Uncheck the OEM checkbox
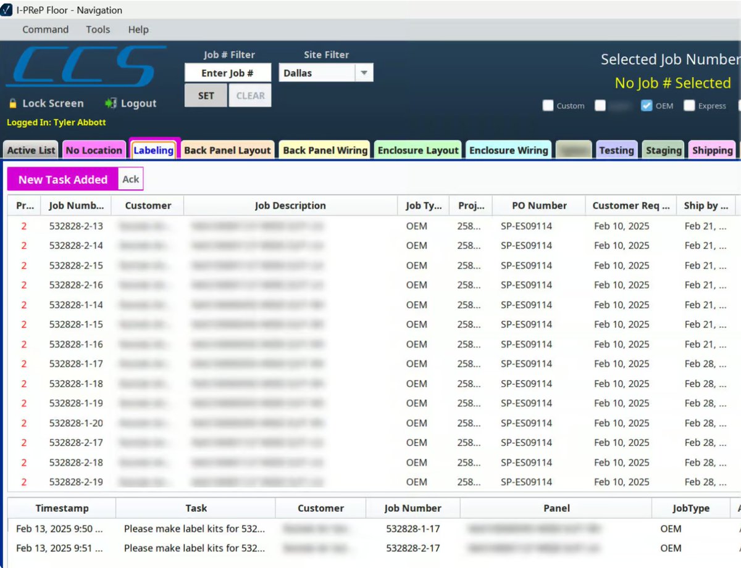Viewport: 741px width, 568px height. [647, 105]
